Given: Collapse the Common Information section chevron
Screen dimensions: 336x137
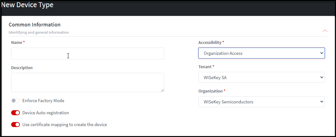Looking at the screenshot, I should [x=325, y=31].
